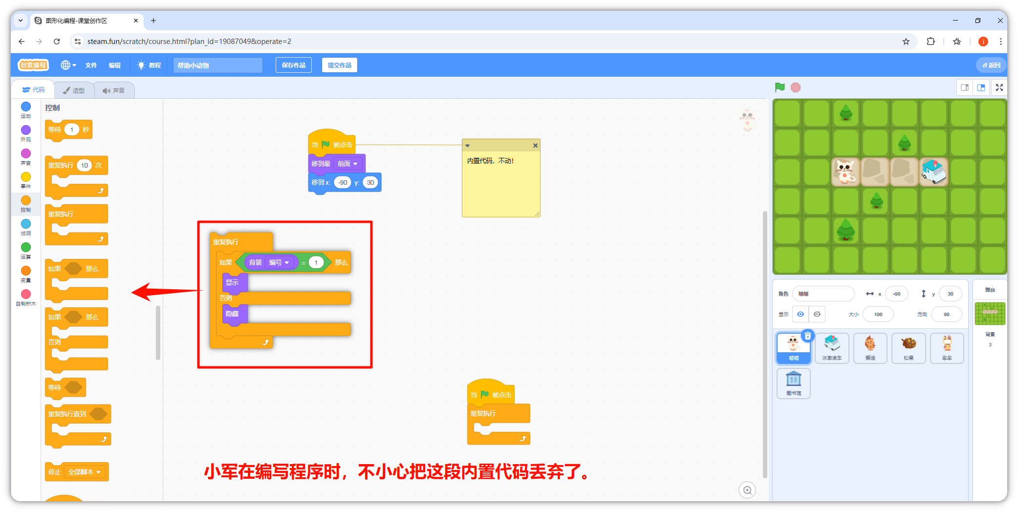Screen dimensions: 1018x512
Task: Edit the sprite x position field
Action: point(897,294)
